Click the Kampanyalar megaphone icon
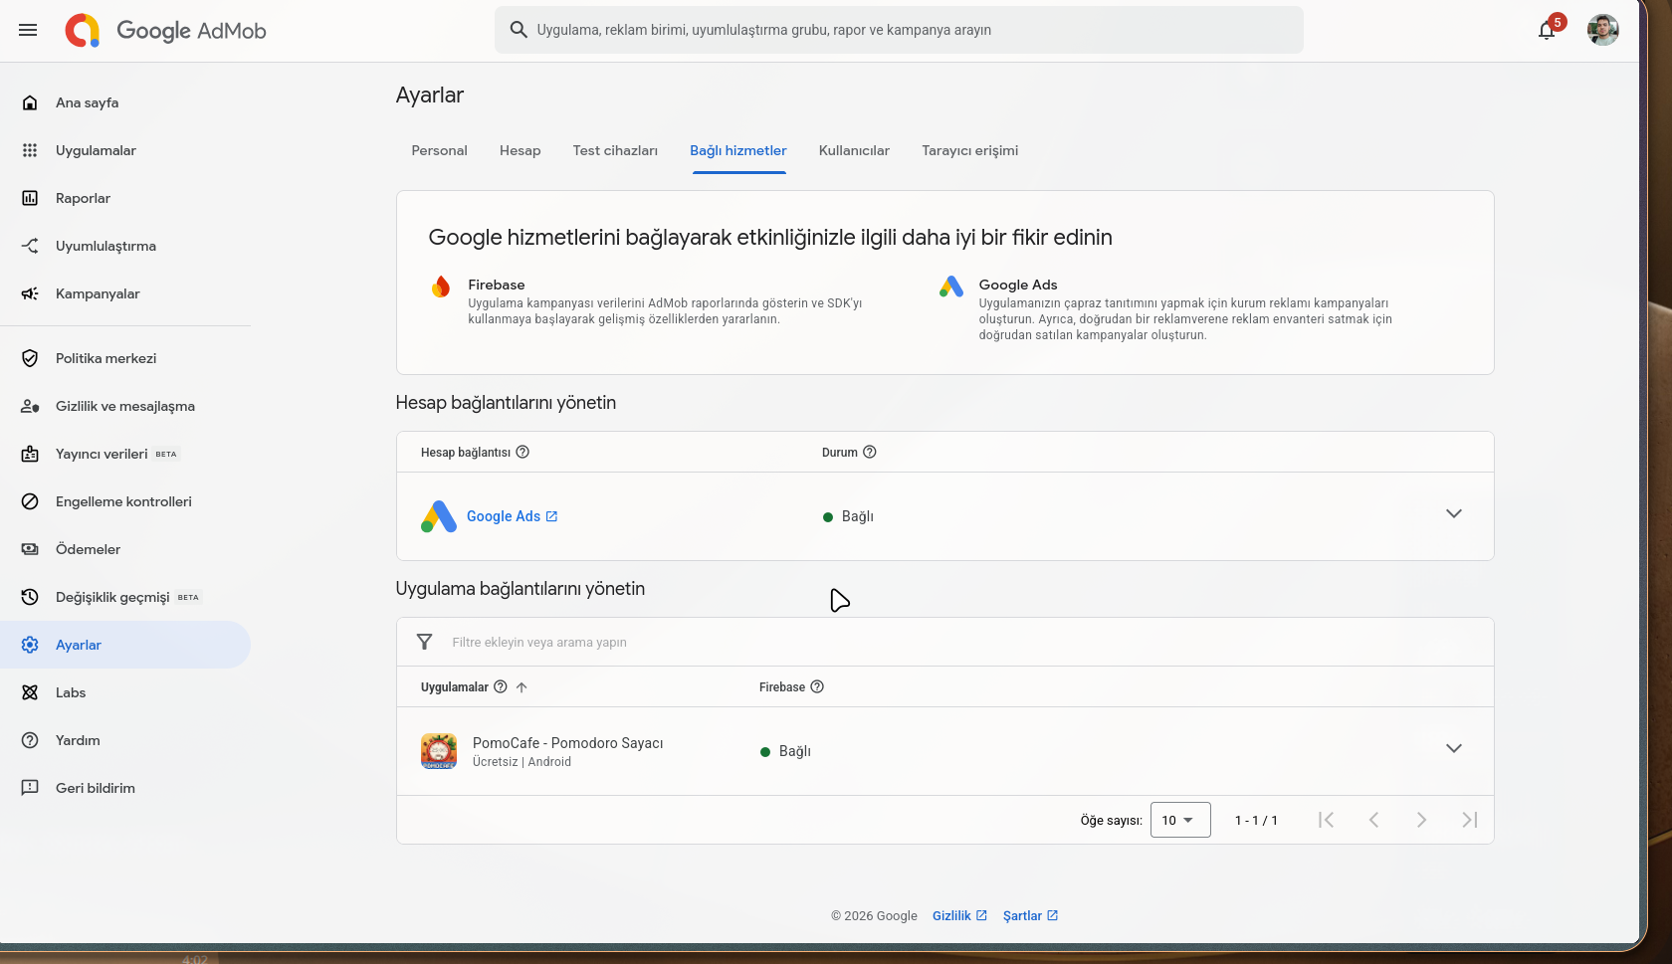Screen dimensions: 1672x964 click(x=30, y=293)
